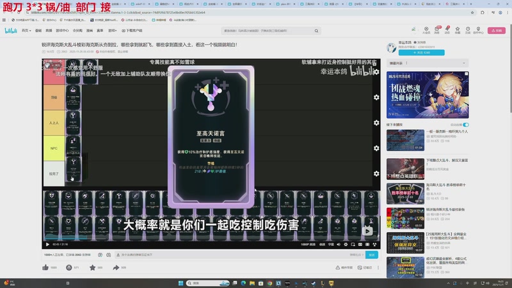Go to 直播 in bilibili navigation
The image size is (512, 288).
pyautogui.click(x=49, y=30)
